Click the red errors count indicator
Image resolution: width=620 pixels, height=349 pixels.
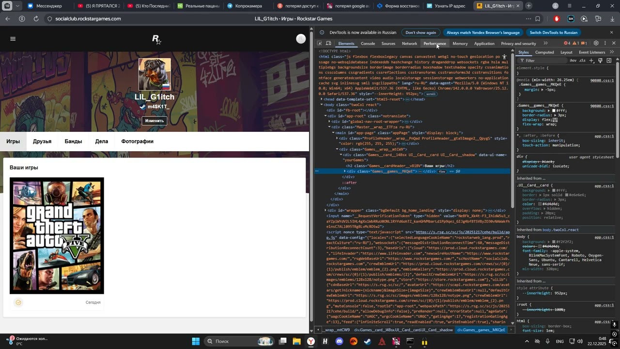[x=567, y=44]
